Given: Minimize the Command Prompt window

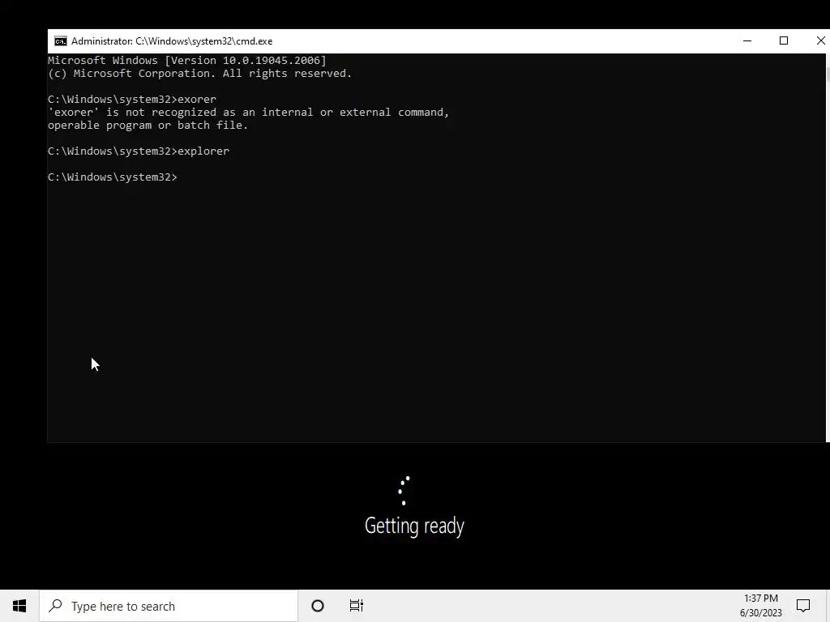Looking at the screenshot, I should click(x=747, y=40).
